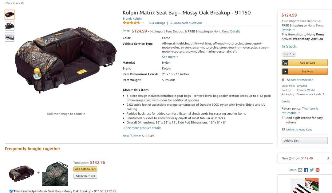Image resolution: width=332 pixels, height=193 pixels.
Task: Select the second product thumbnail image
Action: (x=10, y=26)
